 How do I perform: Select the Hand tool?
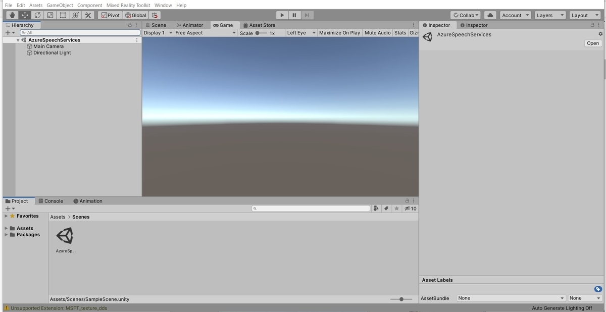coord(13,15)
